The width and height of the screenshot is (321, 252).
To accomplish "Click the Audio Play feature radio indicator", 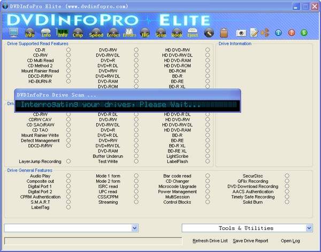I will click(68, 176).
